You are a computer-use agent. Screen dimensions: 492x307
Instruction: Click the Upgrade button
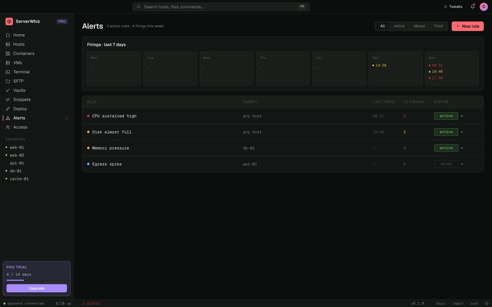click(37, 288)
